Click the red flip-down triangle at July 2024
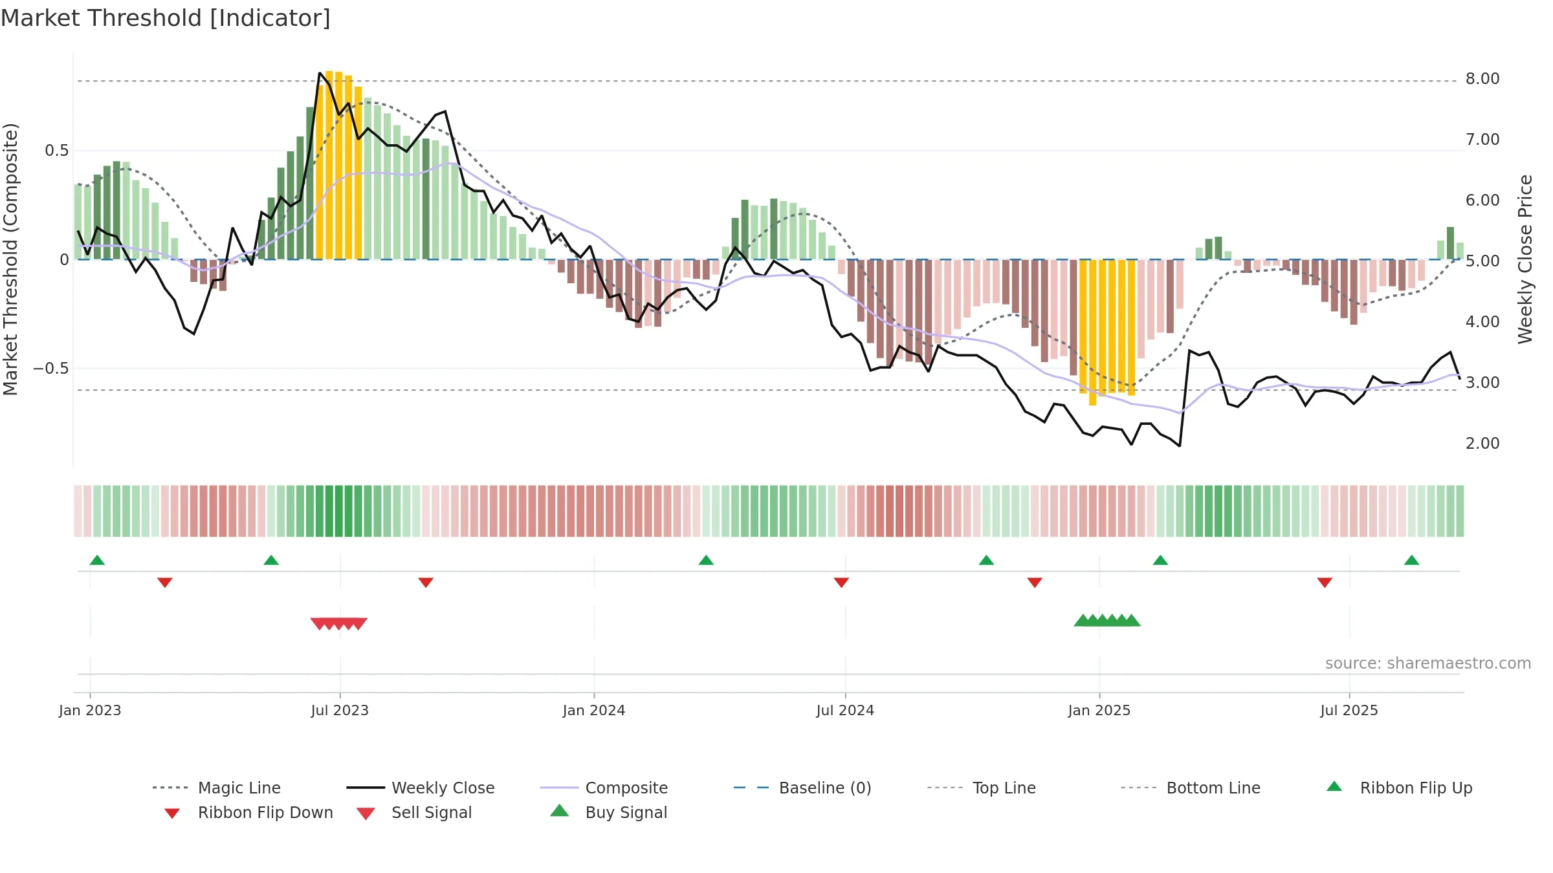 click(x=841, y=583)
